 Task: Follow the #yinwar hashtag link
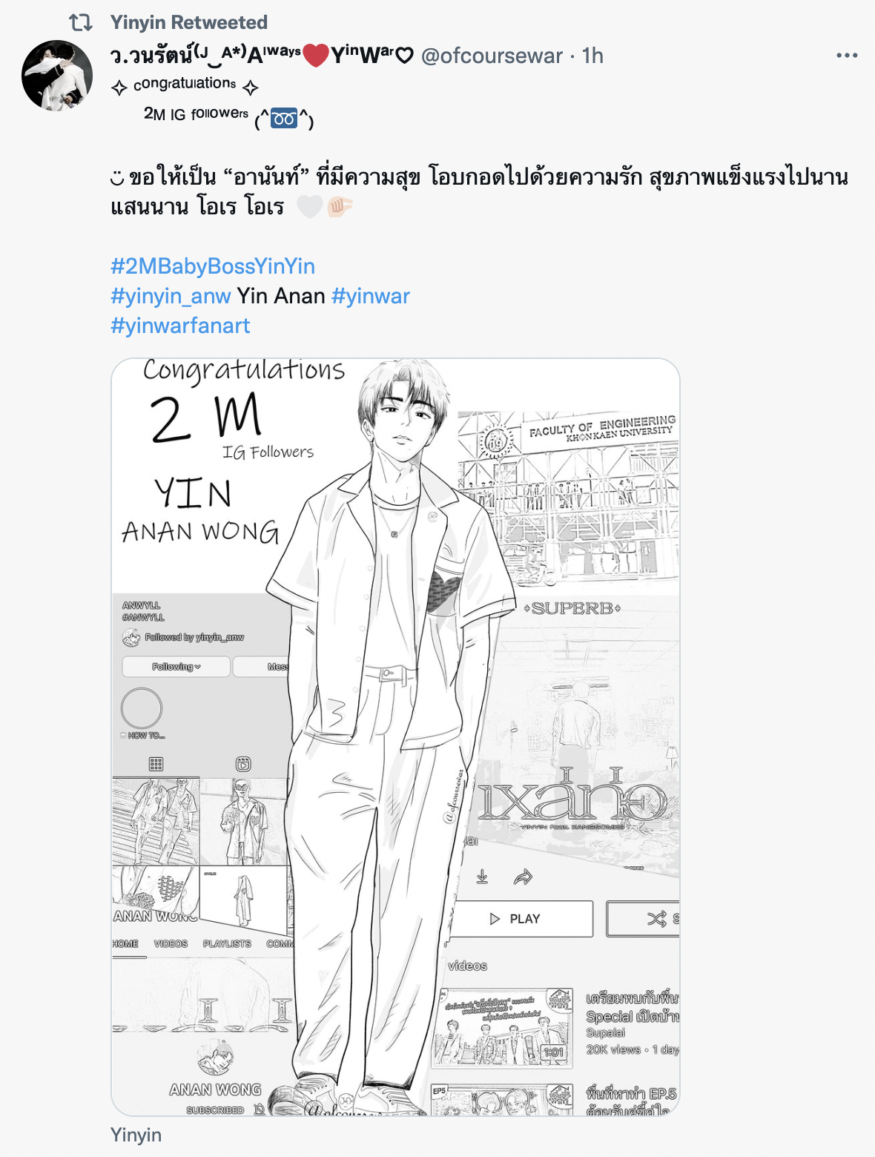(x=371, y=296)
